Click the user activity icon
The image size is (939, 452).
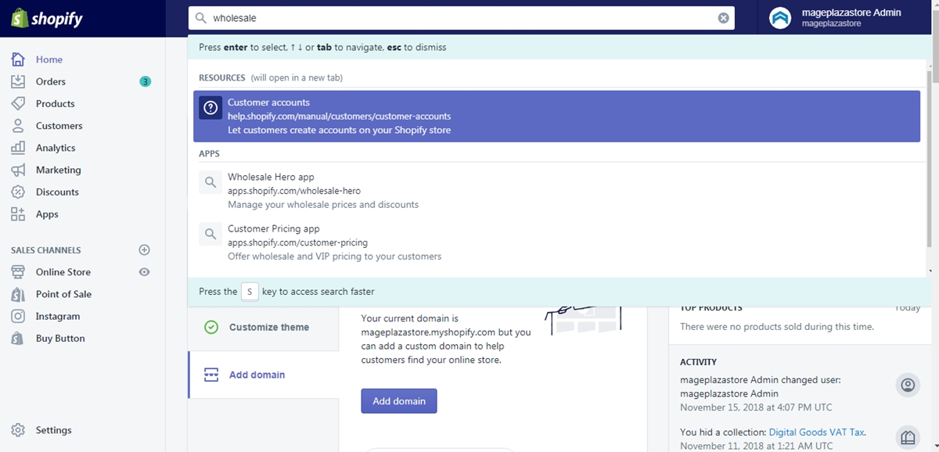click(908, 386)
